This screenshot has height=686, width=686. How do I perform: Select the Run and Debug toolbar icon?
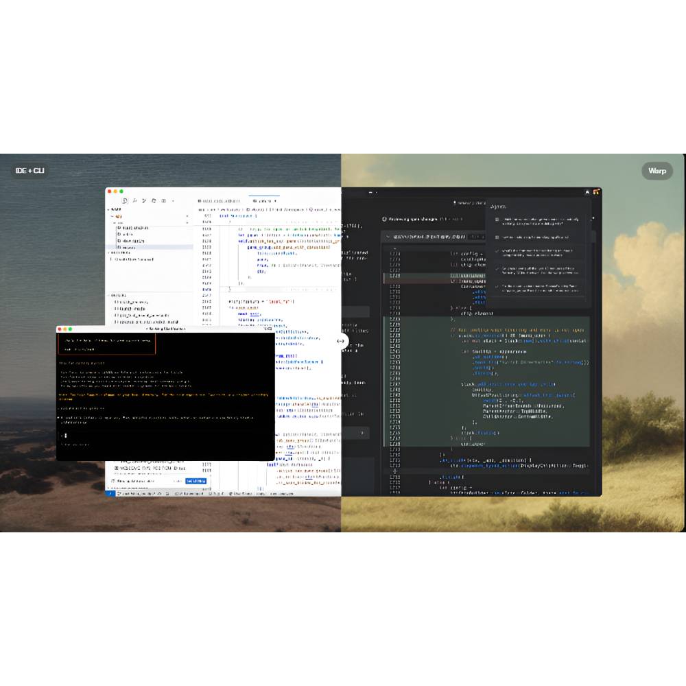[156, 201]
